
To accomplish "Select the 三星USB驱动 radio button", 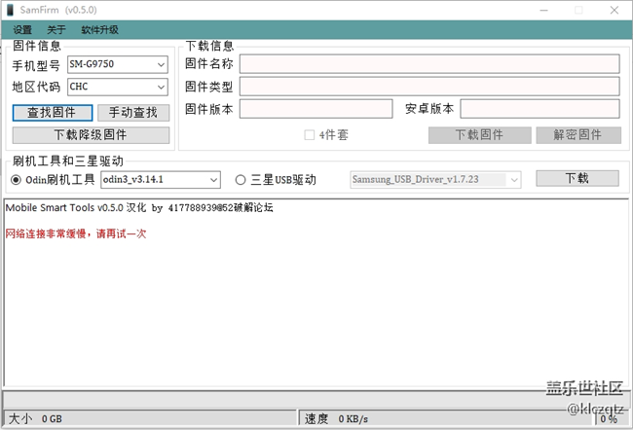I will click(x=242, y=180).
